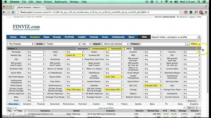Open the Snapshot view tab
This screenshot has width=211, height=118.
194,104
